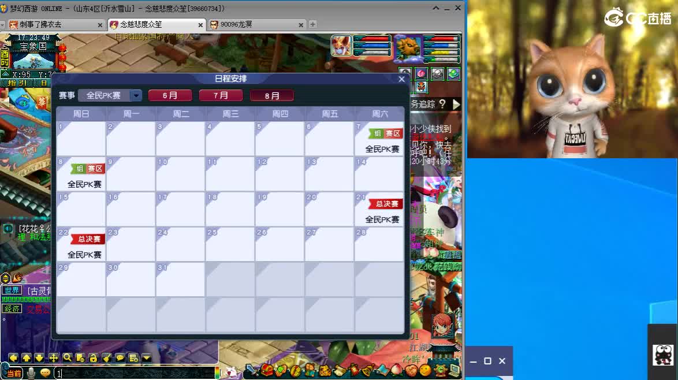The height and width of the screenshot is (380, 678).
Task: Click the silver pearl buff icon
Action: pyautogui.click(x=437, y=73)
